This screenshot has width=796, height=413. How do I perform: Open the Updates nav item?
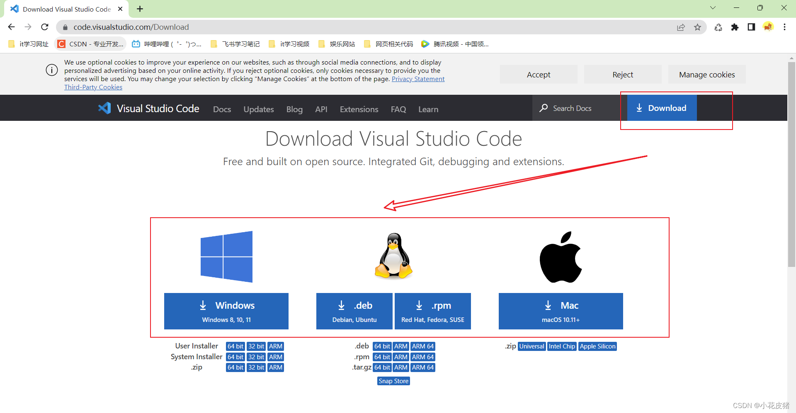(259, 109)
